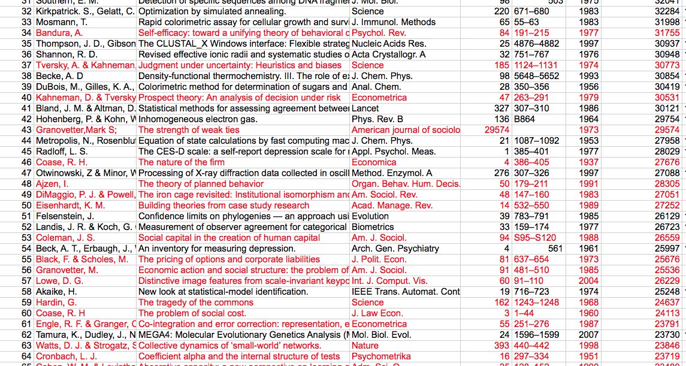Select pages cell S95–S120
This screenshot has height=366, width=686.
pyautogui.click(x=539, y=238)
